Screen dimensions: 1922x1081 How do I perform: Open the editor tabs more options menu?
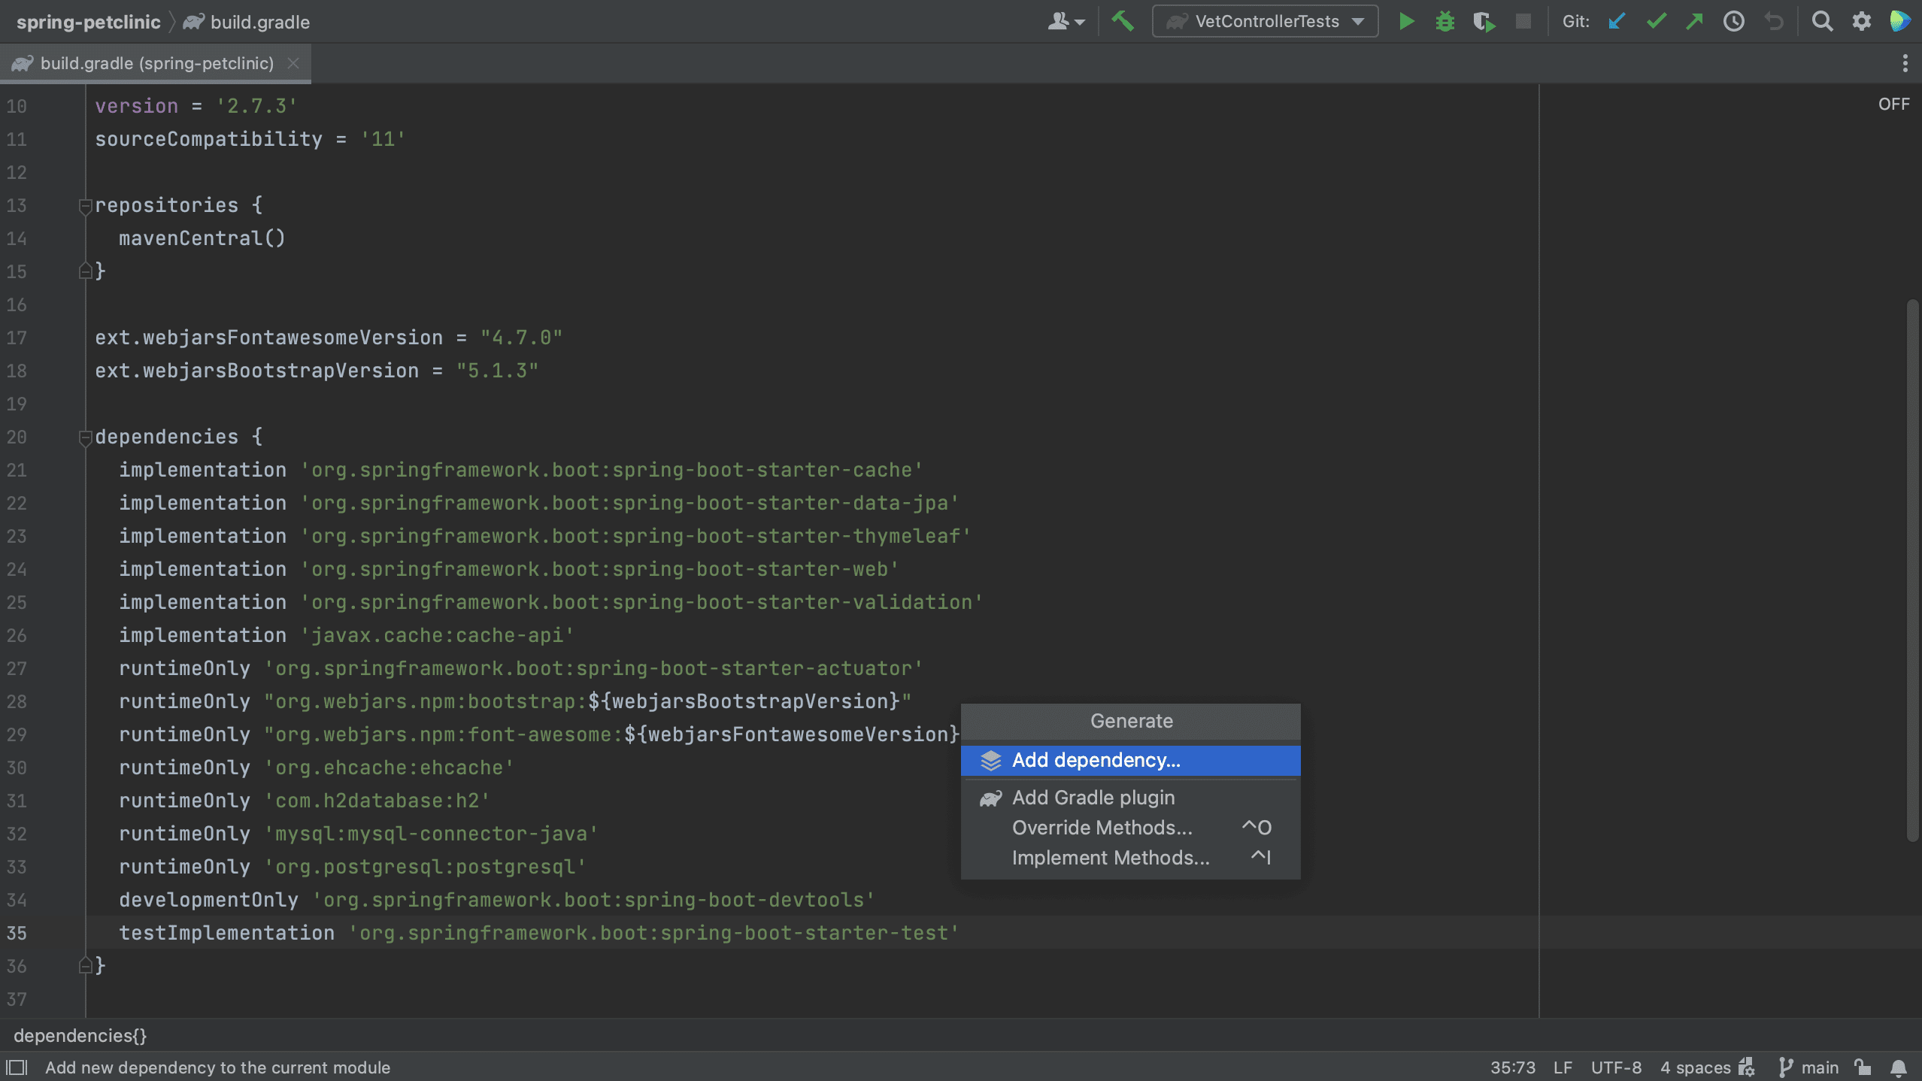coord(1905,63)
